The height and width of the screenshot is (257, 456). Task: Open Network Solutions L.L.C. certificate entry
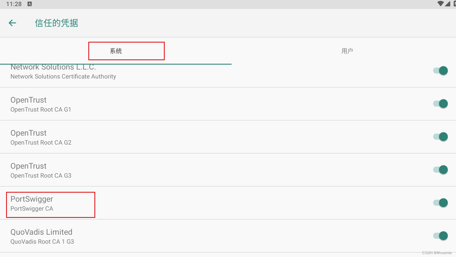(63, 74)
